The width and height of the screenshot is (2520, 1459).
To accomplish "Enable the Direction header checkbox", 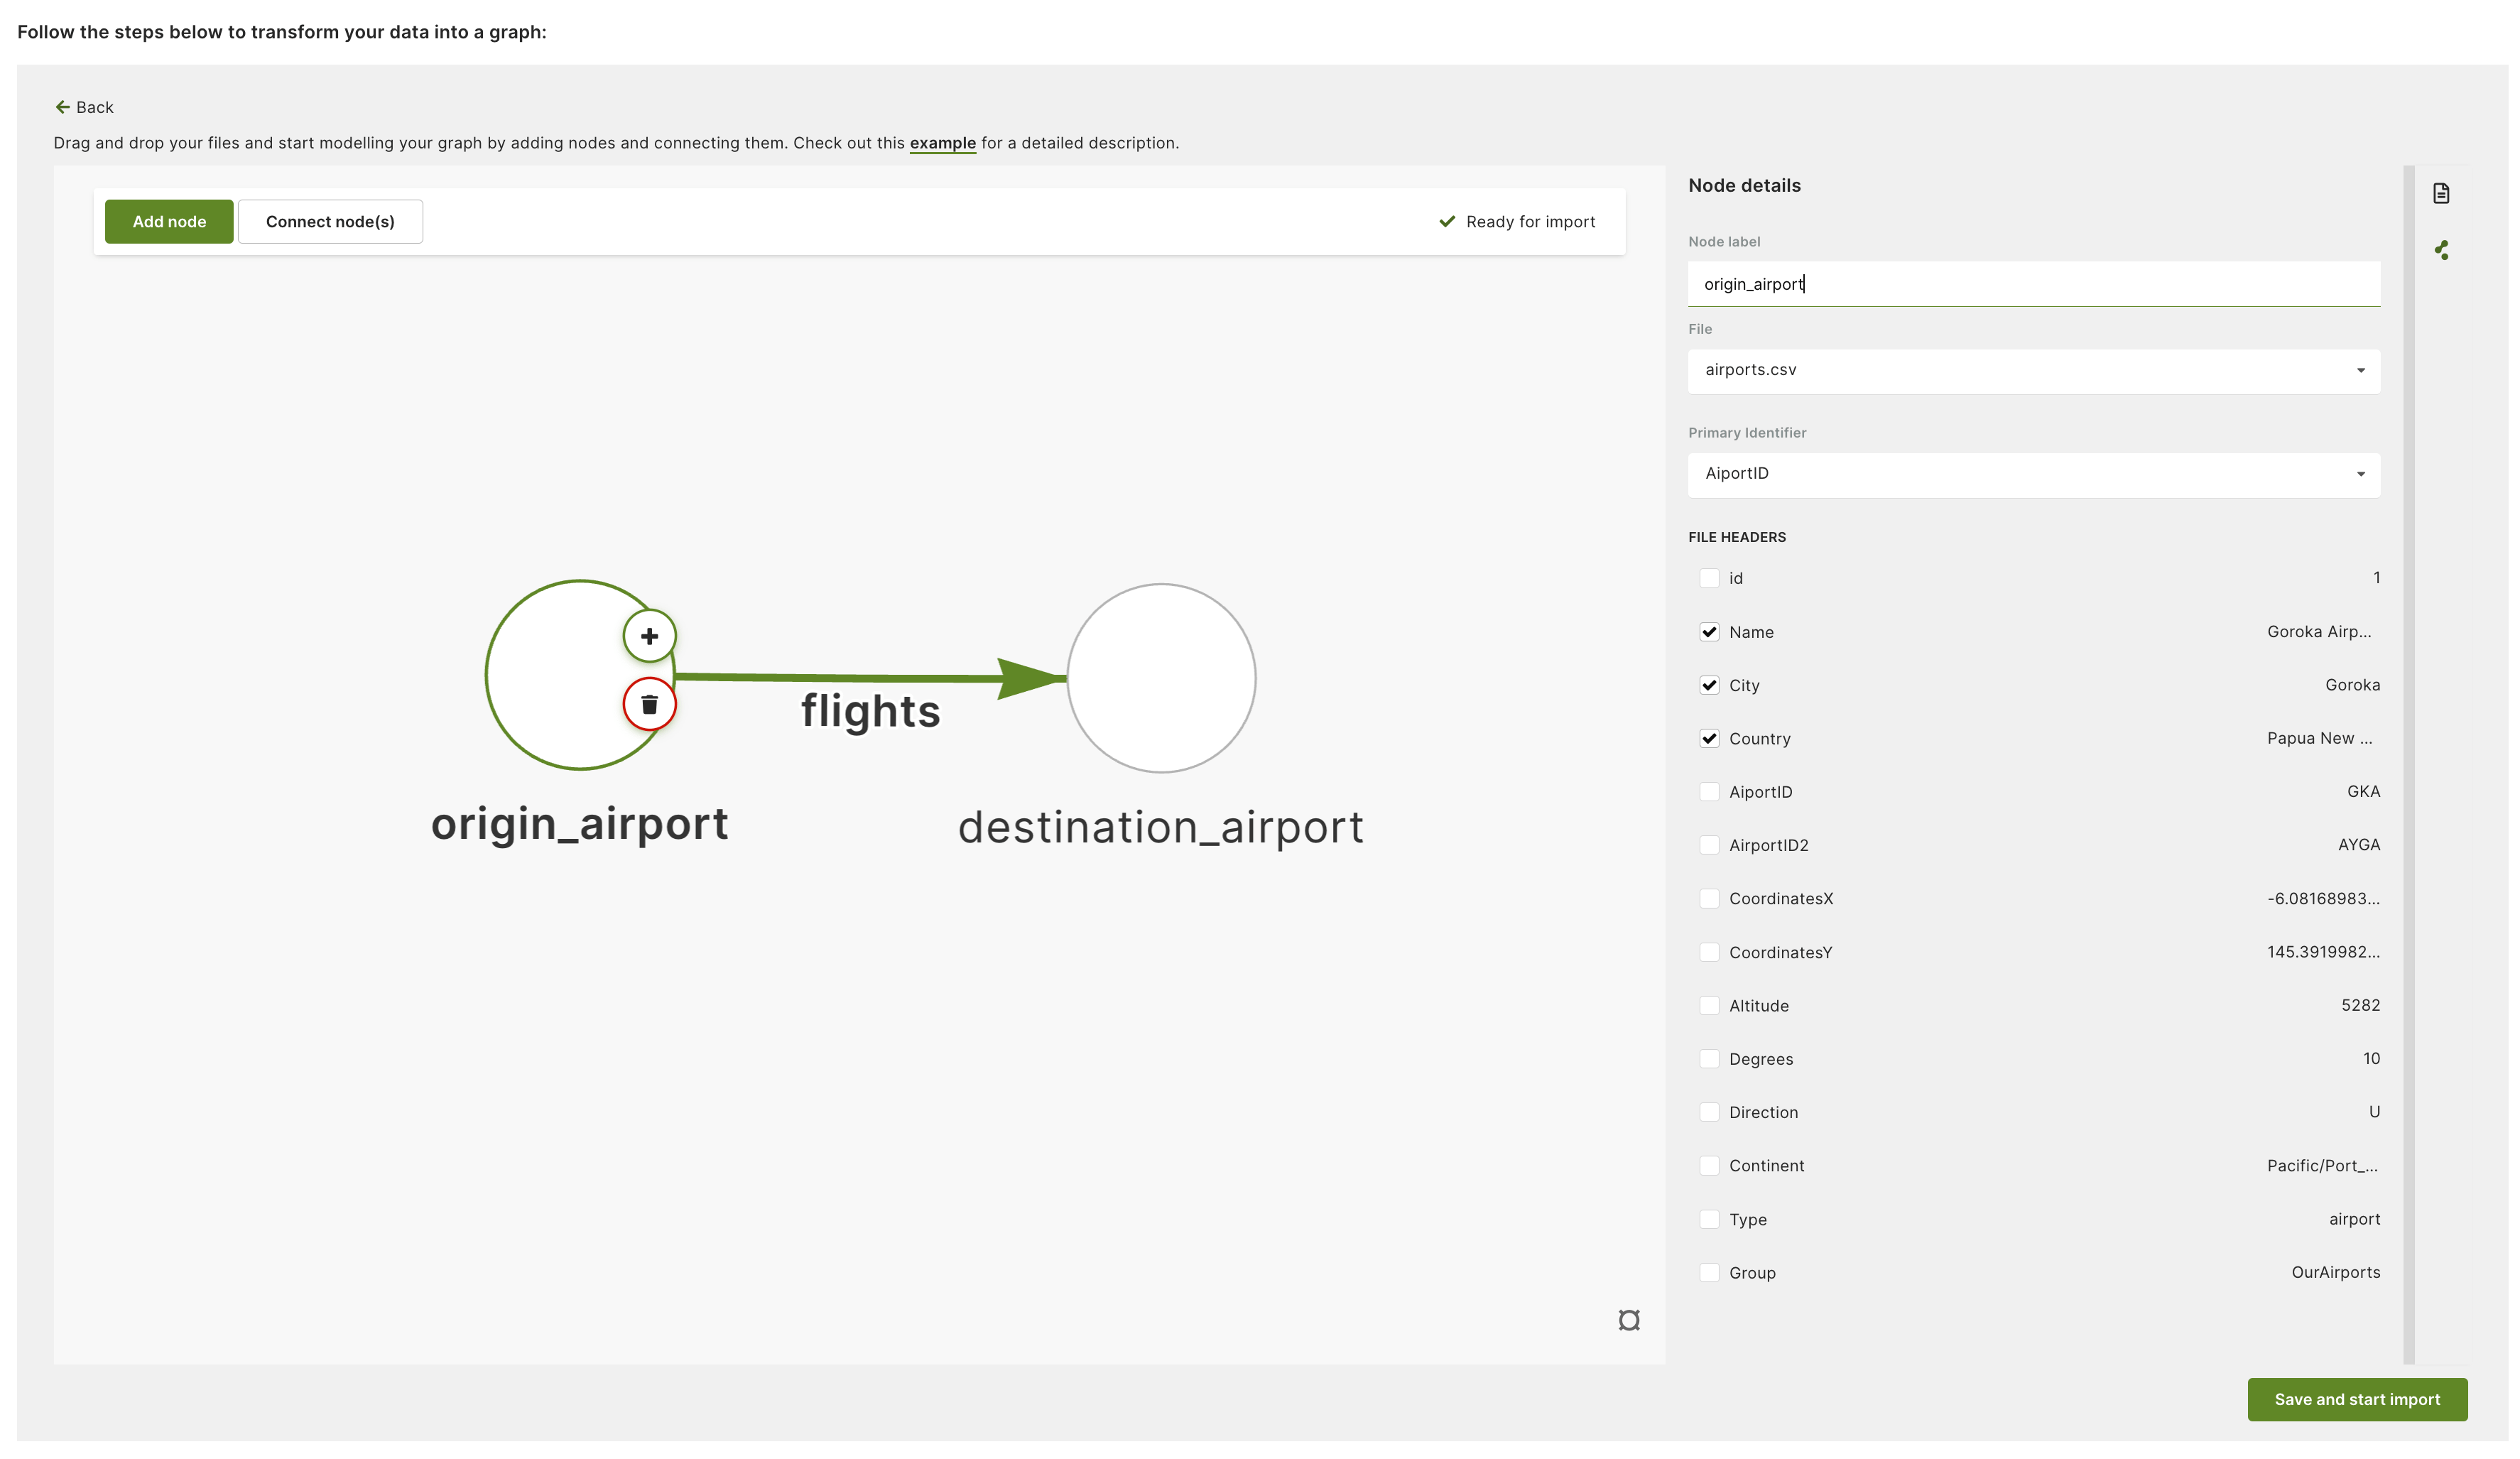I will coord(1709,1112).
